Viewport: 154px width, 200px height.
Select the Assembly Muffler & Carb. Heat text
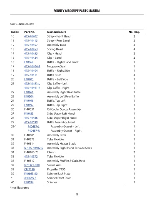click(66, 161)
